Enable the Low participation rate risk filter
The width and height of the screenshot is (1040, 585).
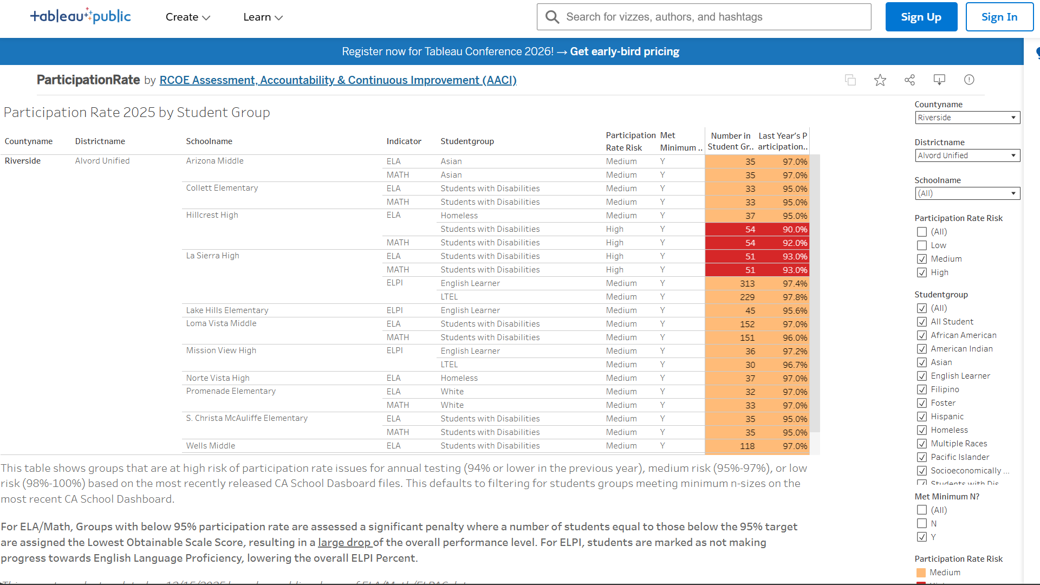click(x=922, y=245)
